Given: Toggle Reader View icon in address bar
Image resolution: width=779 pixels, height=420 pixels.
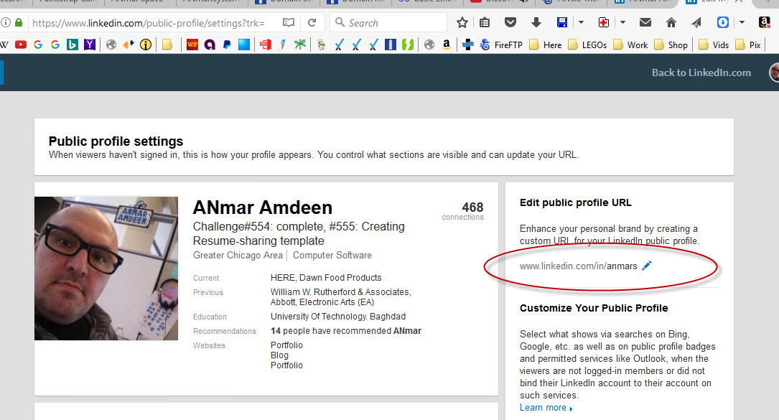Looking at the screenshot, I should [x=289, y=22].
